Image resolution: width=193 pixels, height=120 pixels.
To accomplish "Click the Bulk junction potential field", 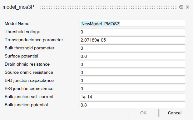I will pyautogui.click(x=132, y=105).
